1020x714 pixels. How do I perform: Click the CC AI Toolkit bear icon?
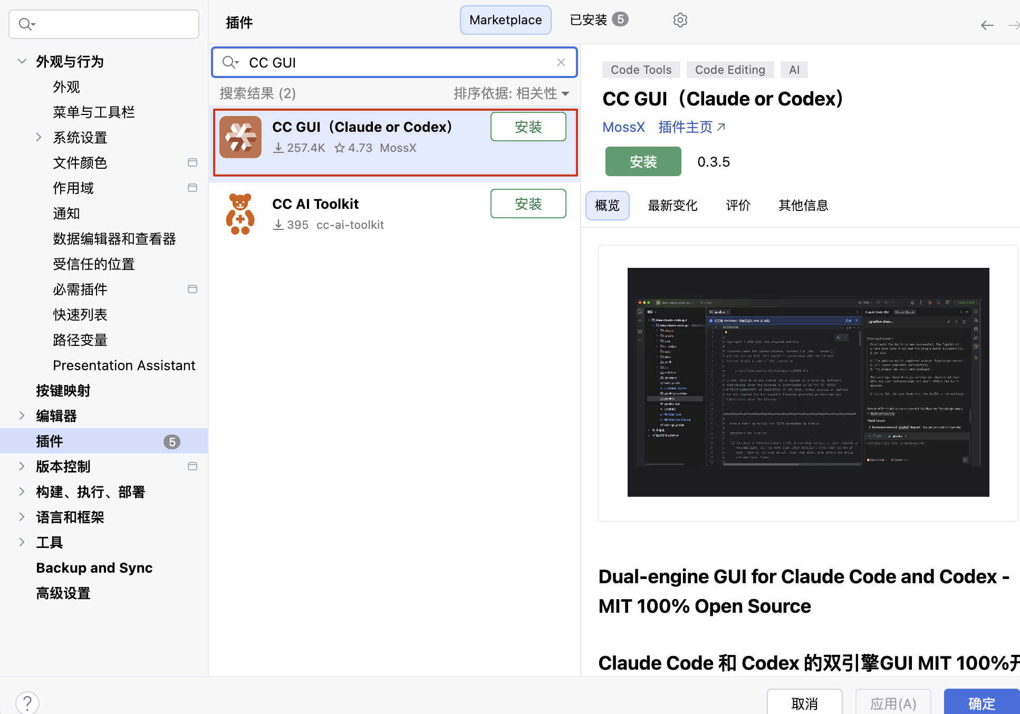click(x=240, y=214)
